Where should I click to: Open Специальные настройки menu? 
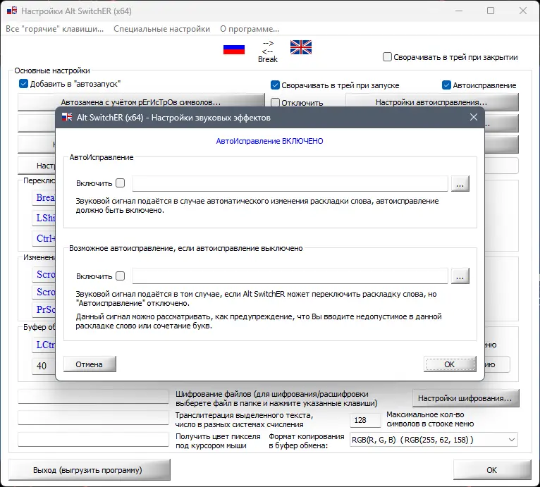click(162, 29)
